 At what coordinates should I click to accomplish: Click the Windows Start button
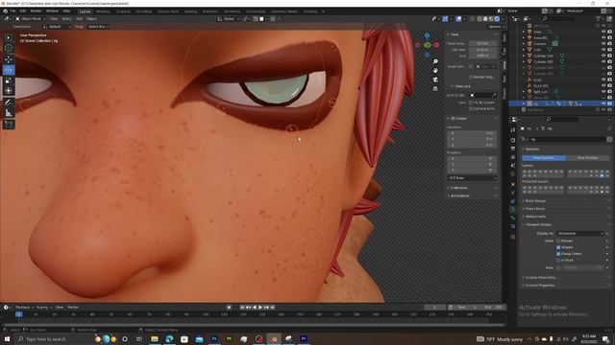7,338
